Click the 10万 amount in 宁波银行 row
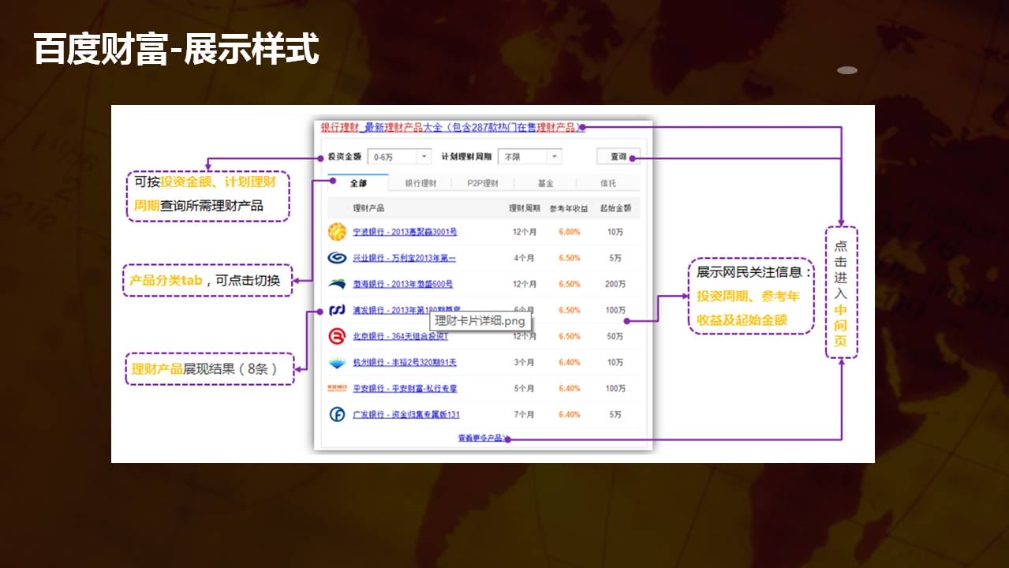1009x568 pixels. coord(615,232)
